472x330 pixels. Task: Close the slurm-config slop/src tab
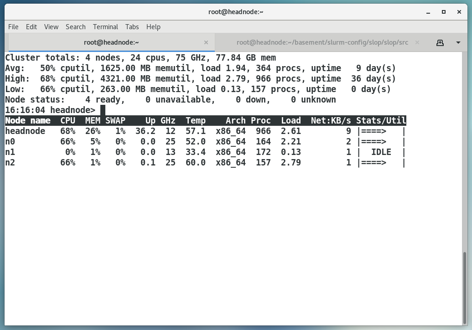click(418, 42)
